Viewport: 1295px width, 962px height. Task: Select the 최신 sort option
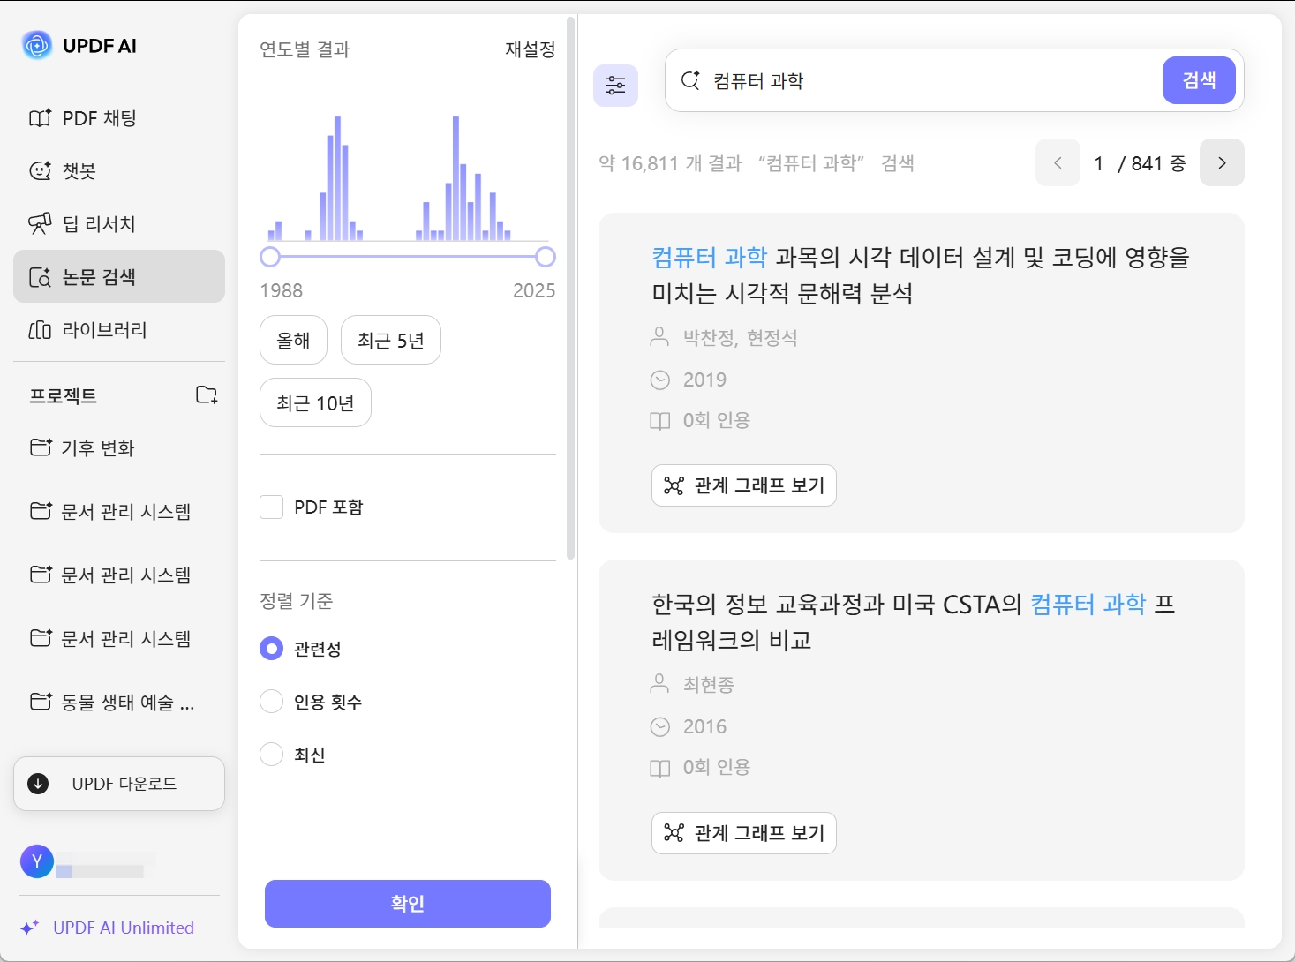tap(272, 755)
